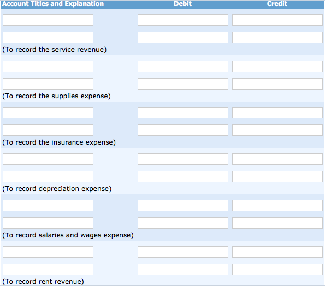Activate first credit field for depreciation expense
This screenshot has height=286, width=325.
pyautogui.click(x=277, y=159)
